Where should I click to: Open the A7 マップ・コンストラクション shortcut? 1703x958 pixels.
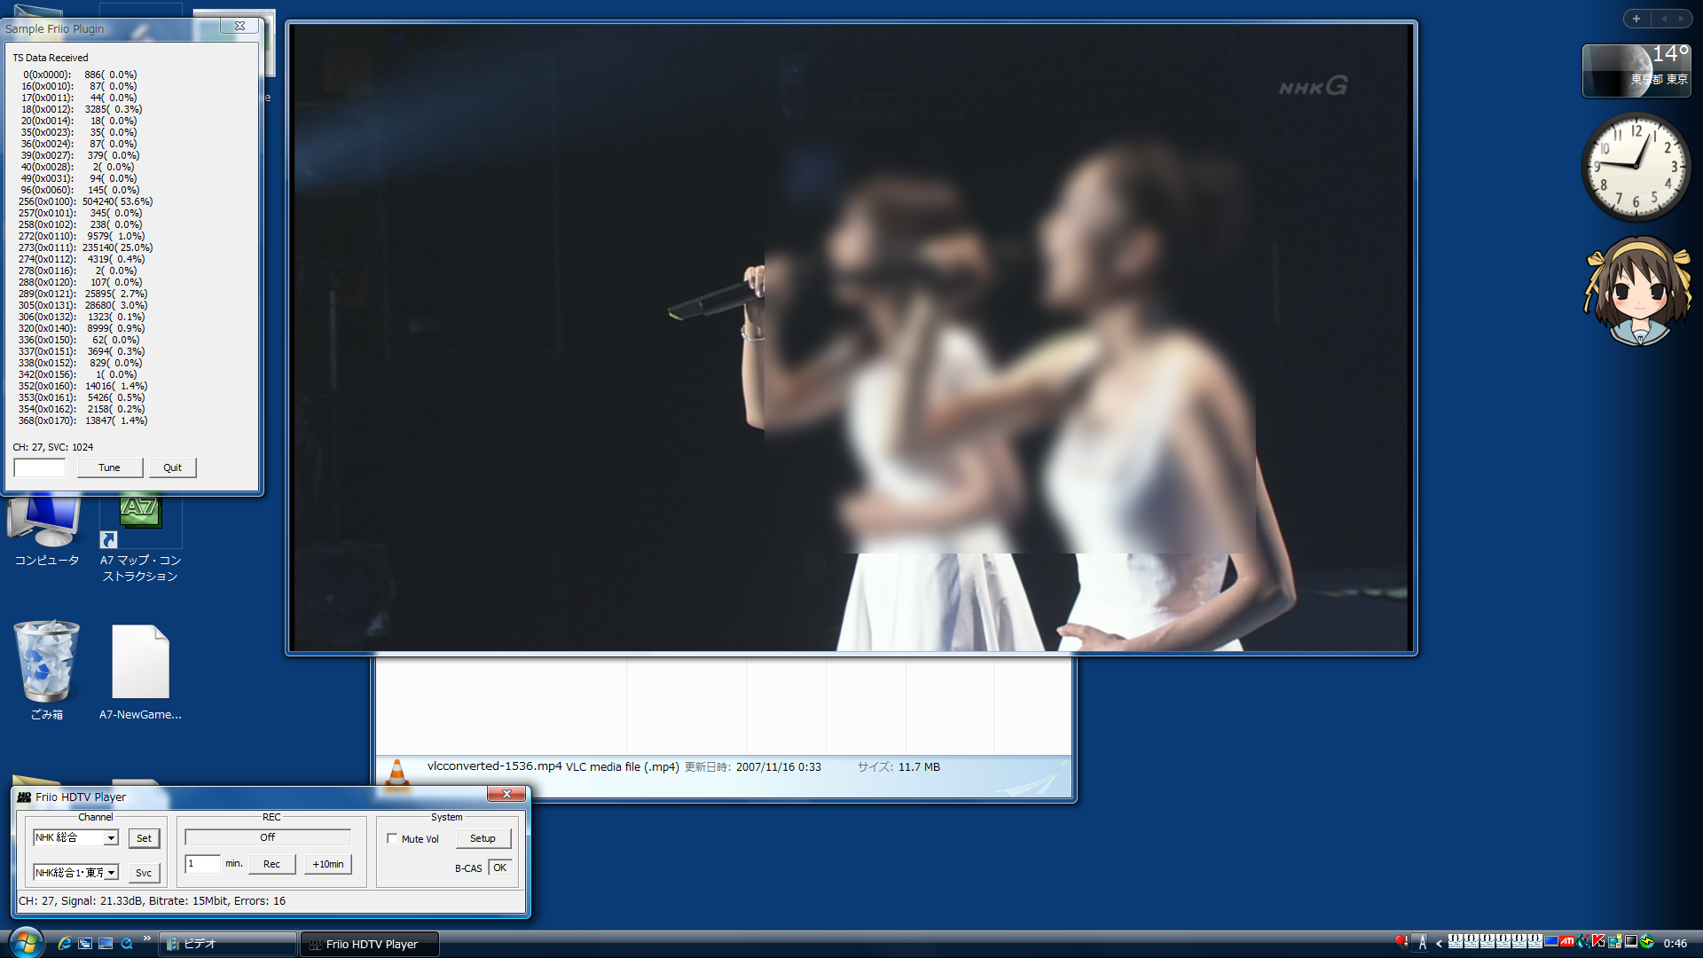pos(140,537)
